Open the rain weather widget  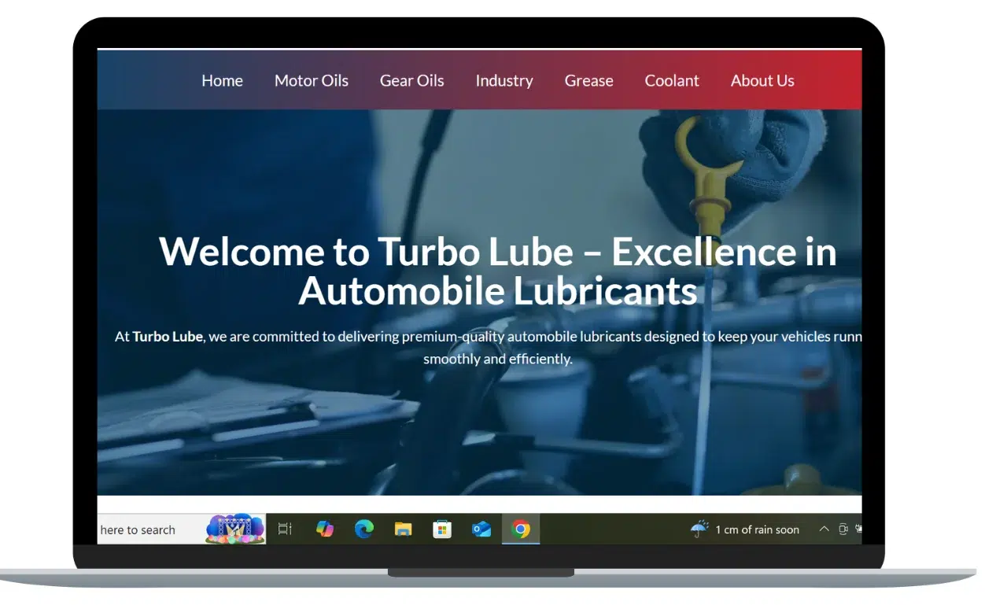pyautogui.click(x=744, y=529)
